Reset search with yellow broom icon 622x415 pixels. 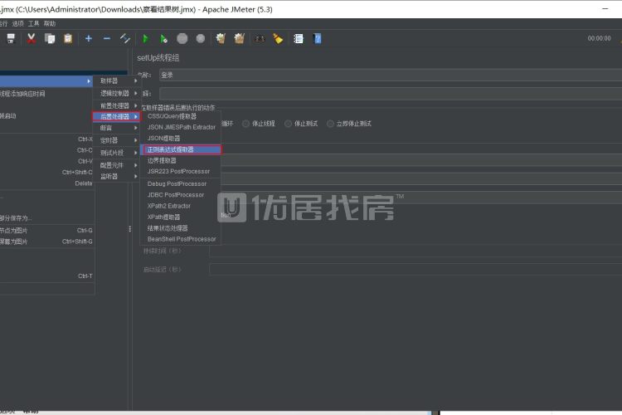click(278, 38)
